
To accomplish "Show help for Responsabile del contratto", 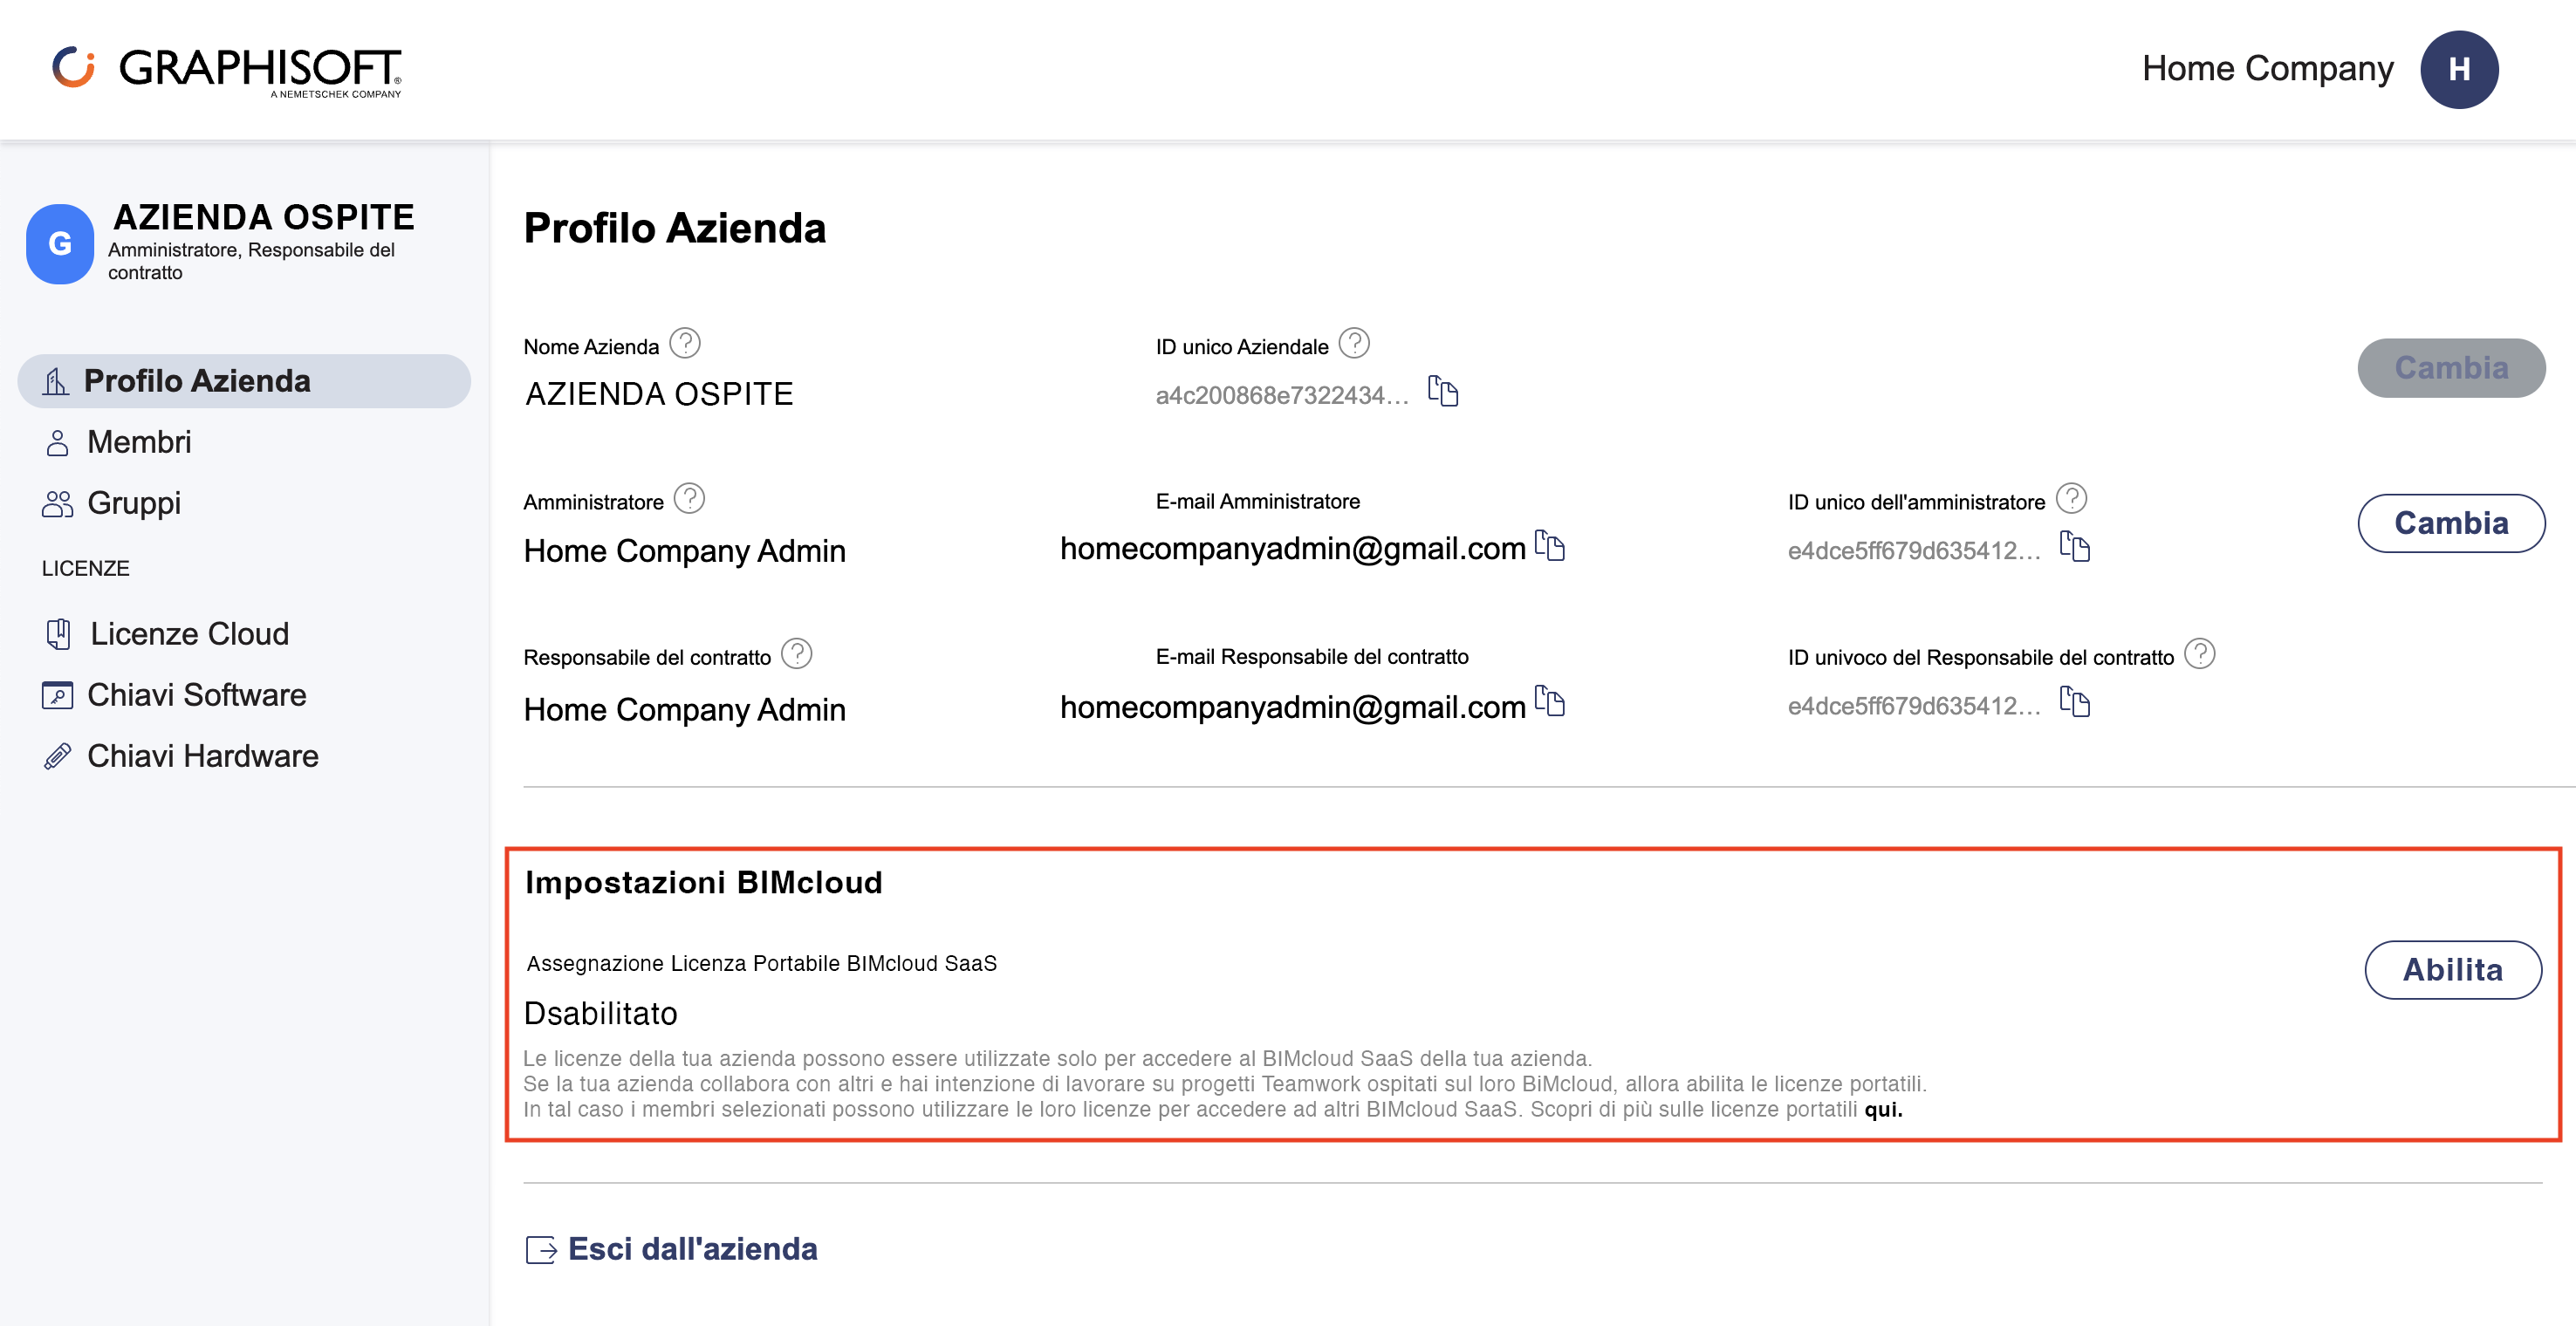I will click(x=796, y=654).
